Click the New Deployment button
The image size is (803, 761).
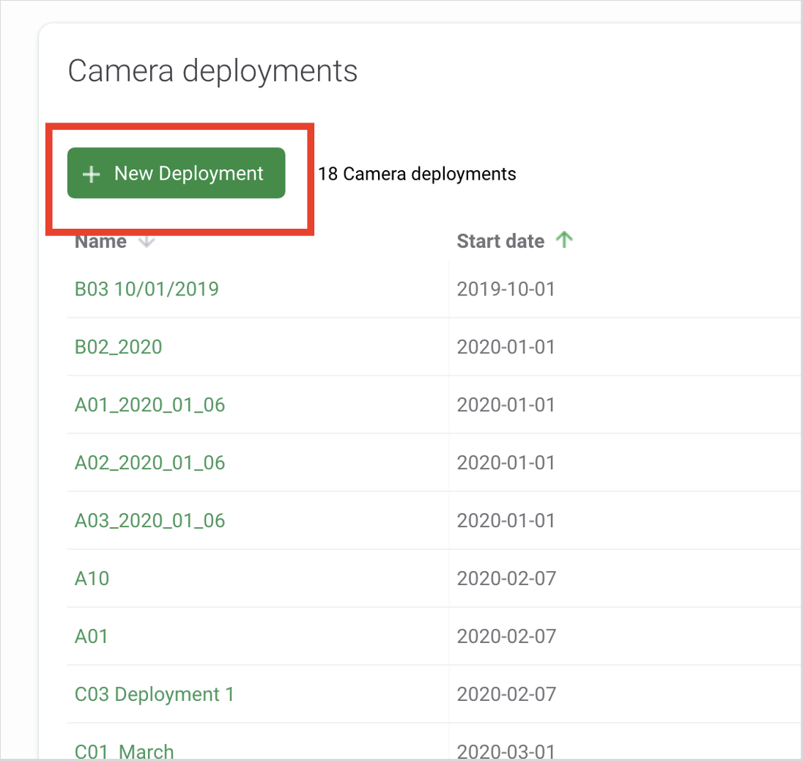(x=176, y=174)
